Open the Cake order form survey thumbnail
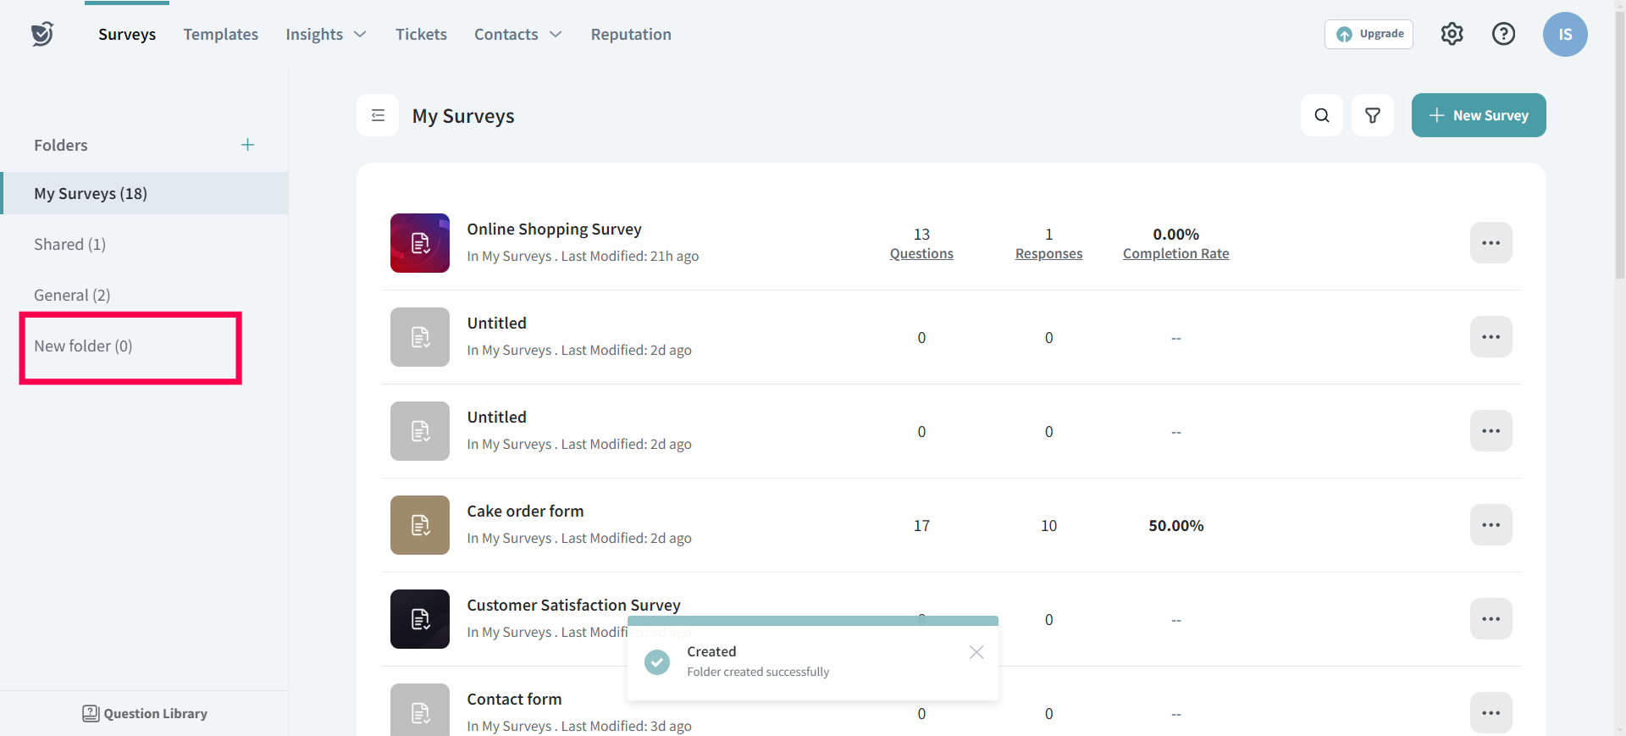Screen dimensions: 1626x736 point(420,525)
